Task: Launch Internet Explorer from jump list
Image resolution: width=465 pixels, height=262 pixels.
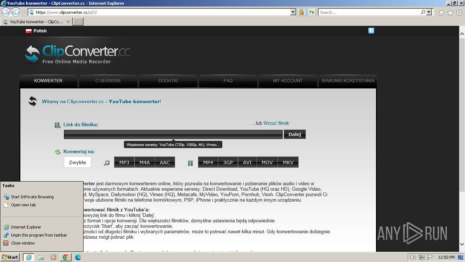Action: pos(42,227)
